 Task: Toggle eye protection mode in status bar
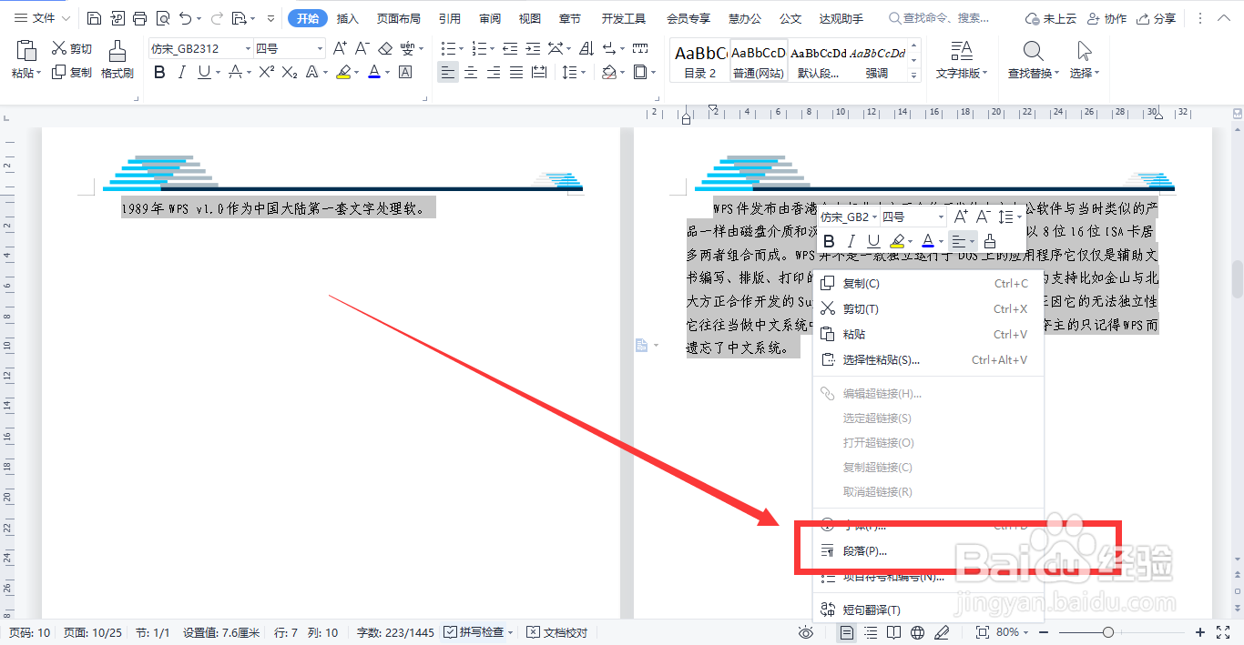pos(805,632)
